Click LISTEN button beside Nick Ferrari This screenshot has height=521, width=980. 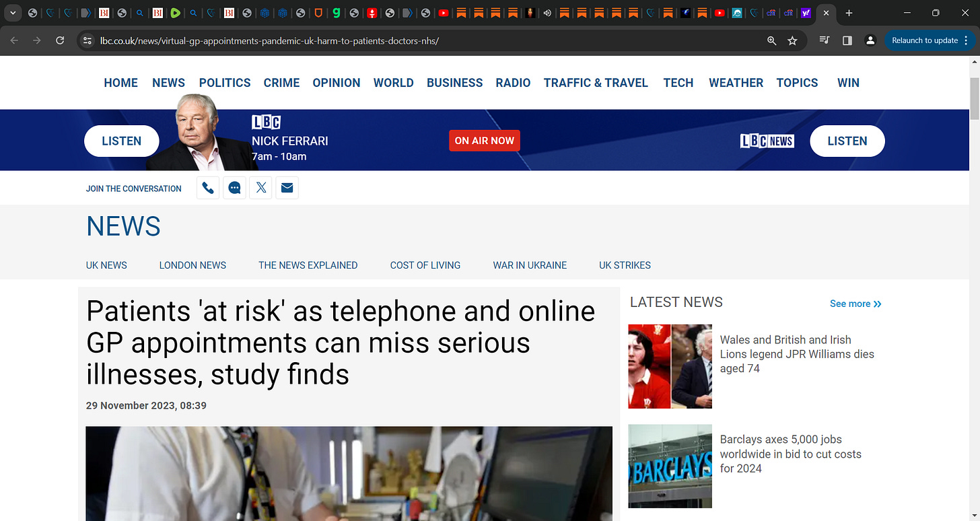pyautogui.click(x=122, y=141)
